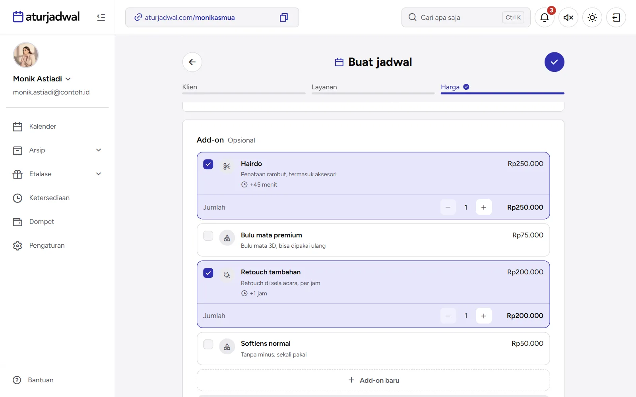Copy the aturjadwal.com/monikasmua link
Screen dimensions: 636x397
coord(284,17)
